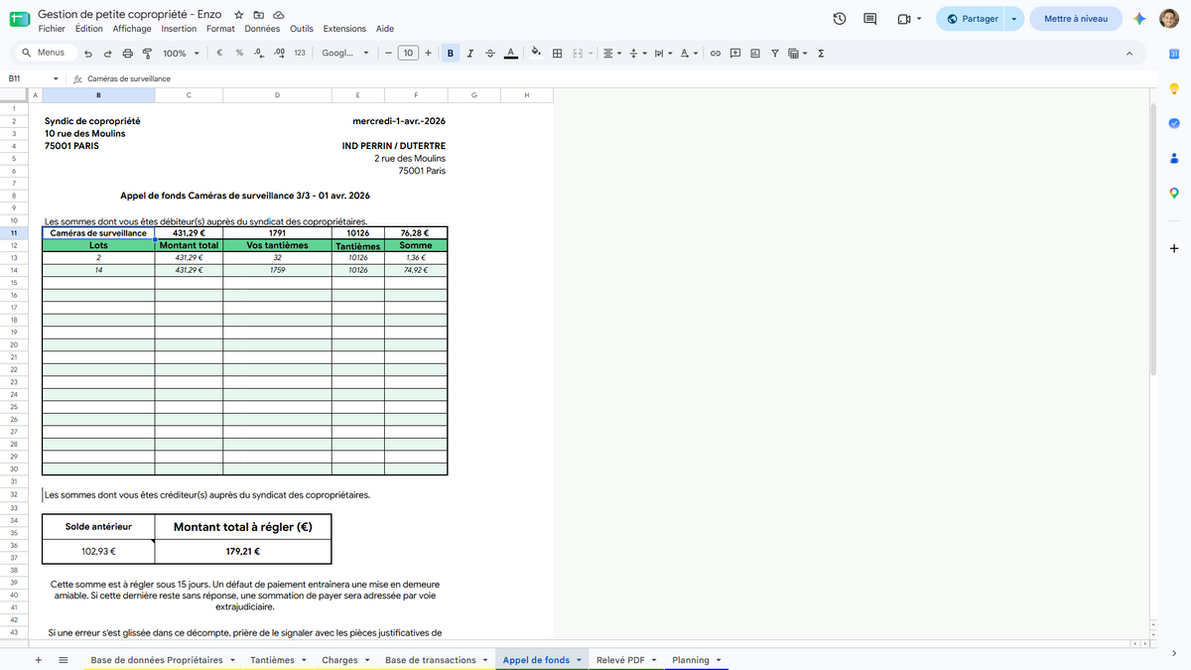
Task: Decrease decimal places
Action: [x=258, y=54]
